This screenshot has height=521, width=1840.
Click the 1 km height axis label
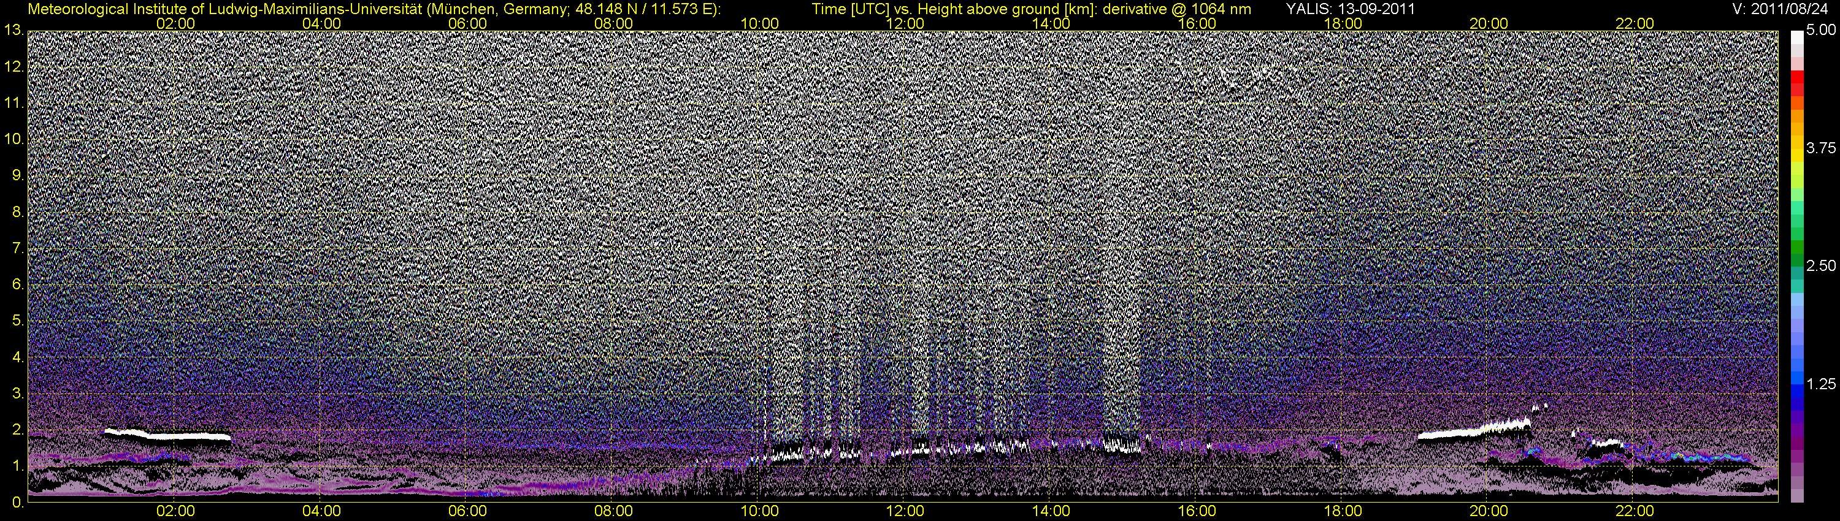[17, 466]
